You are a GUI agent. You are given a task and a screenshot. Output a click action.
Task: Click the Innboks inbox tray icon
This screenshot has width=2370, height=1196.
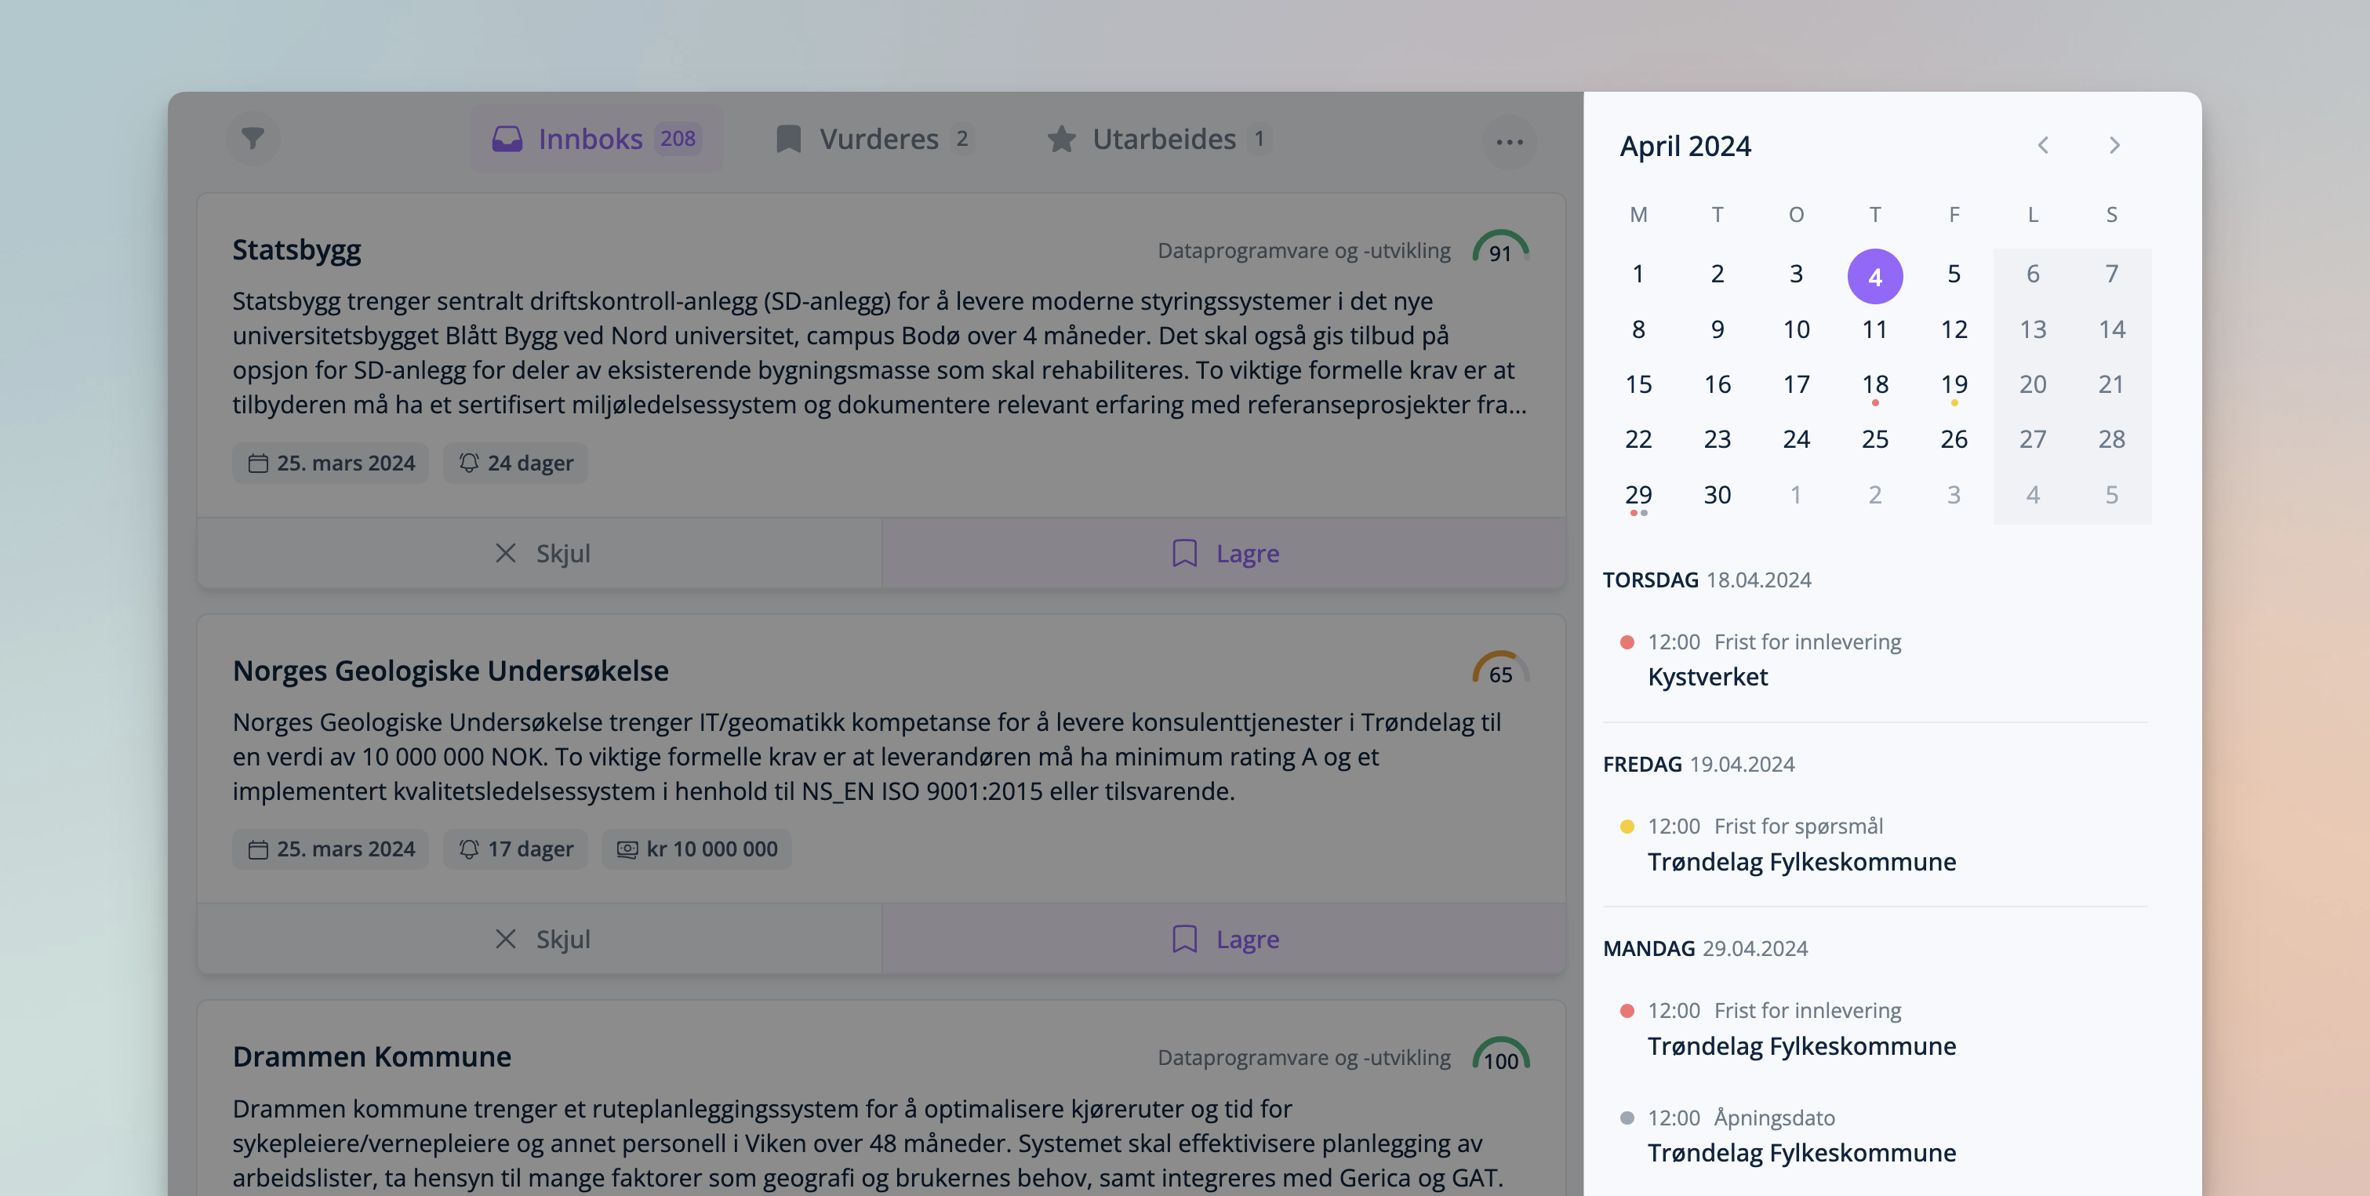507,139
